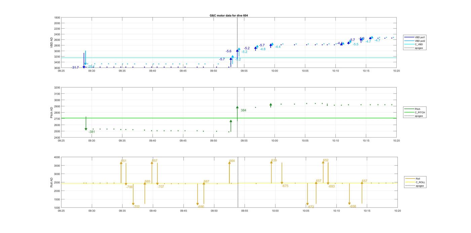The width and height of the screenshot is (471, 233).
Task: Click the '10:20' tick under the Roll plot
Action: pos(397,211)
